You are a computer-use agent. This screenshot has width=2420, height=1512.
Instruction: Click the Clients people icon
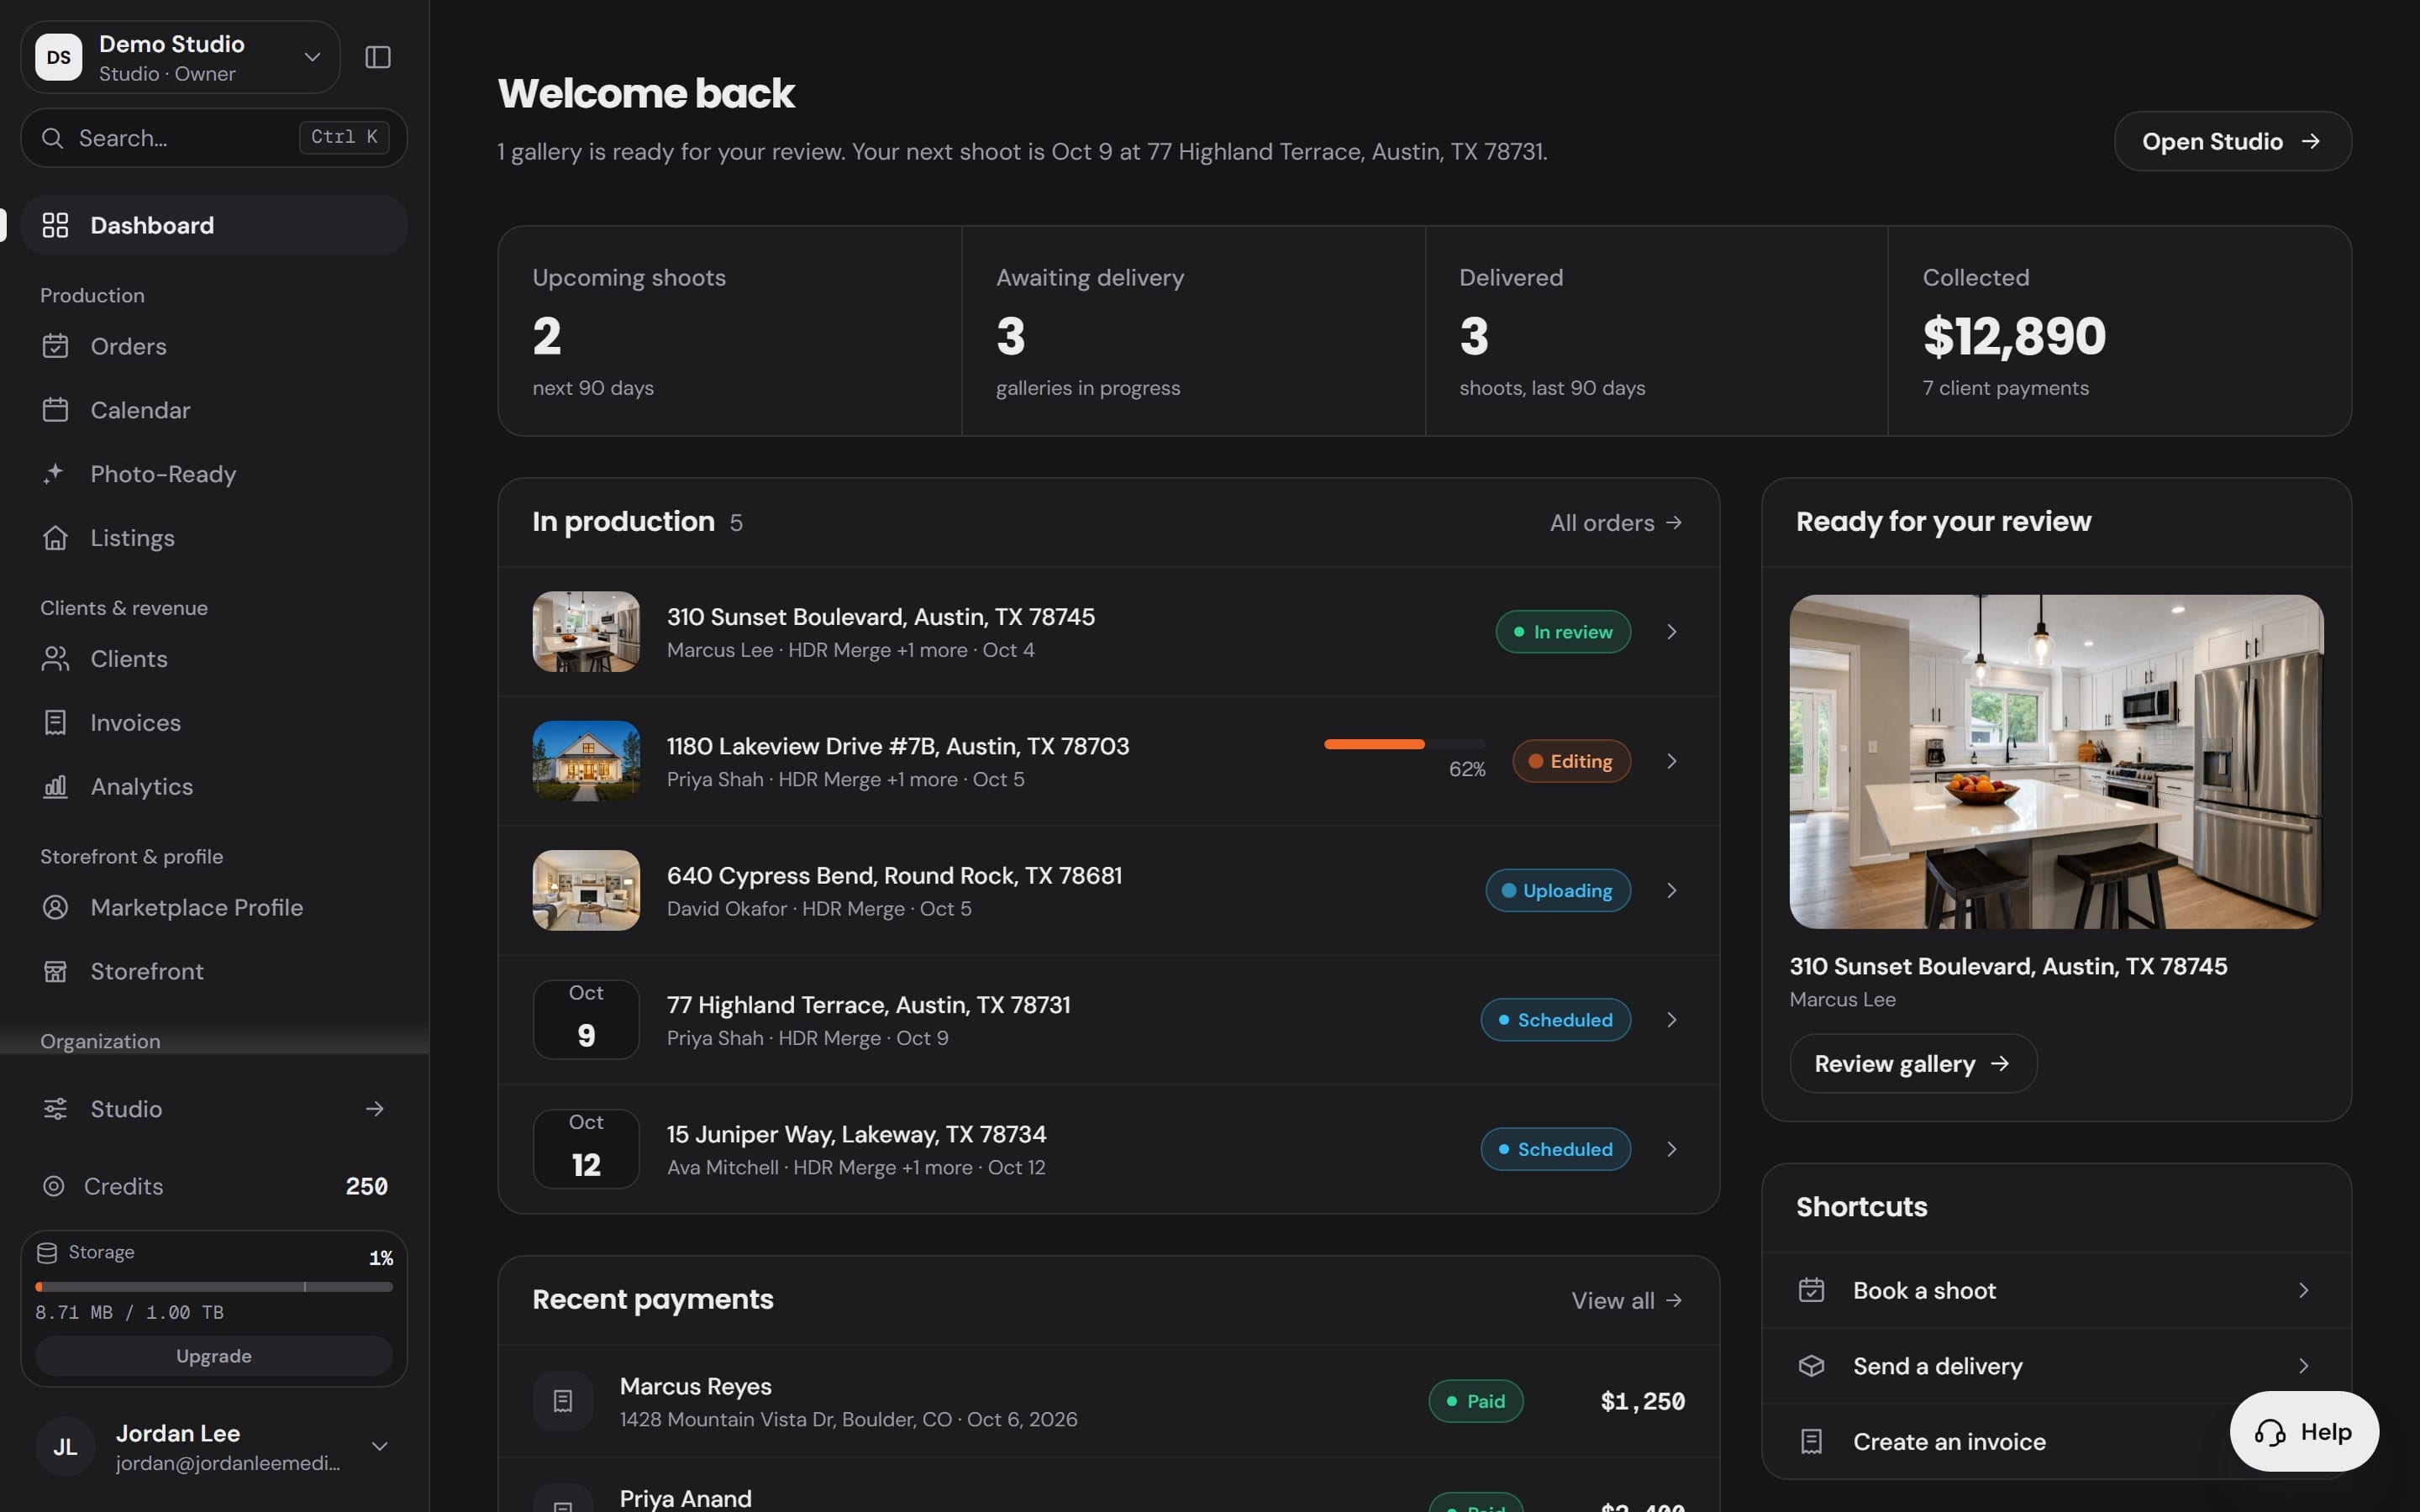tap(55, 659)
